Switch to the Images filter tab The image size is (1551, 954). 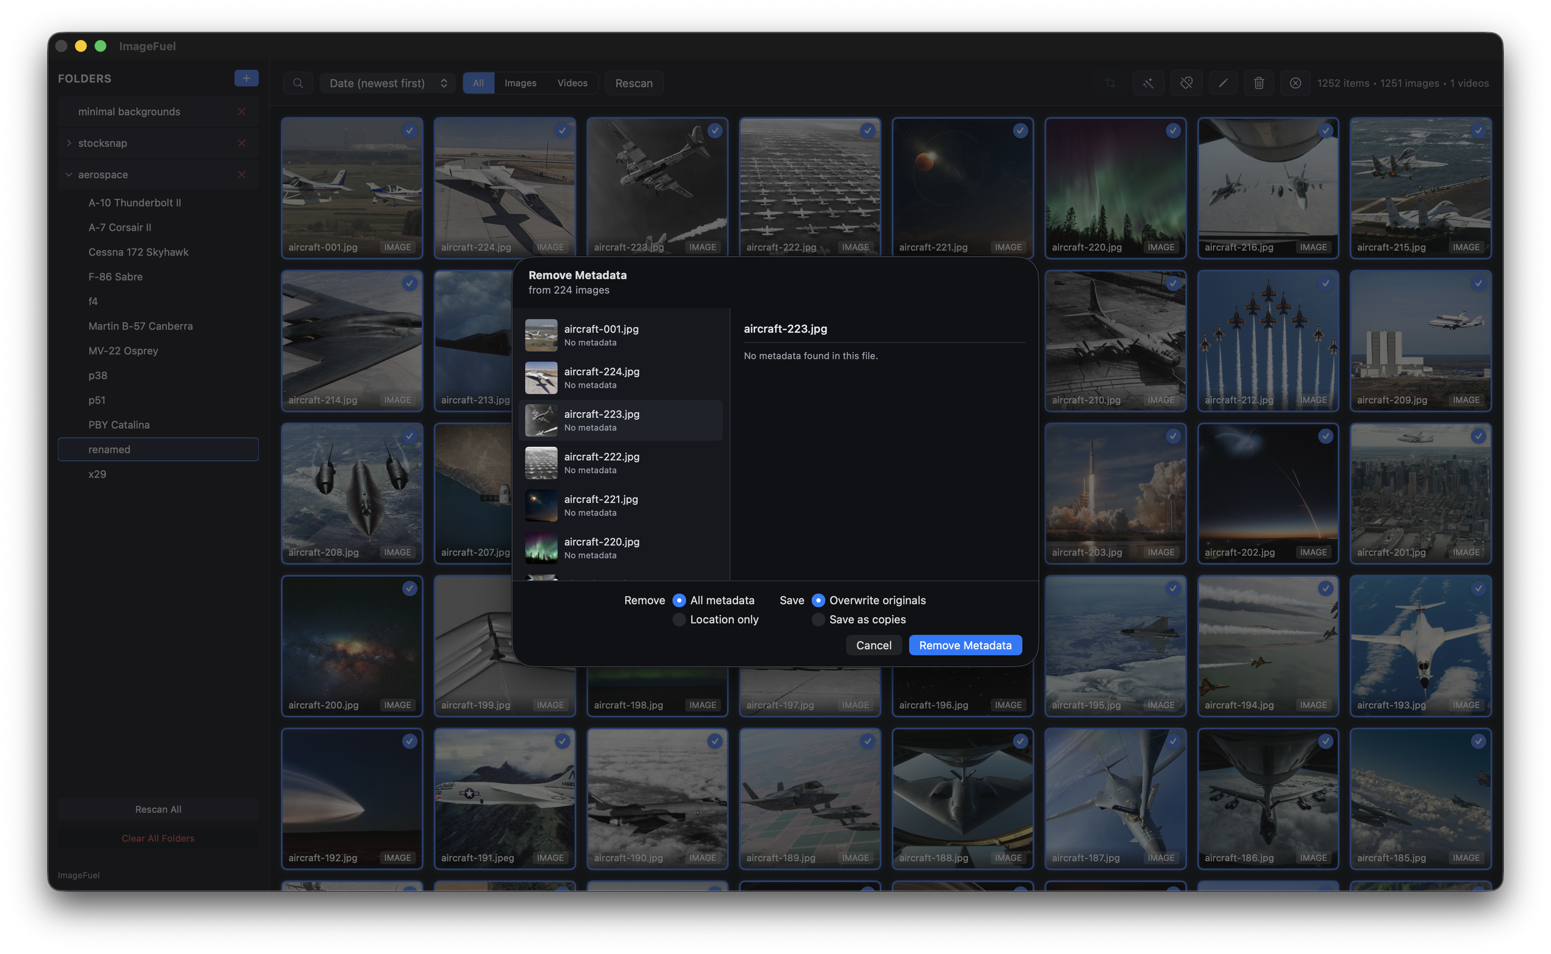coord(520,84)
